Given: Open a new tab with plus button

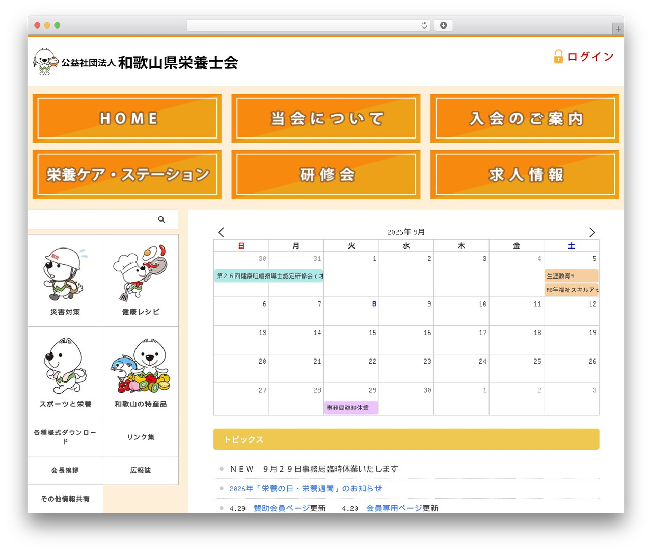Looking at the screenshot, I should click(618, 29).
